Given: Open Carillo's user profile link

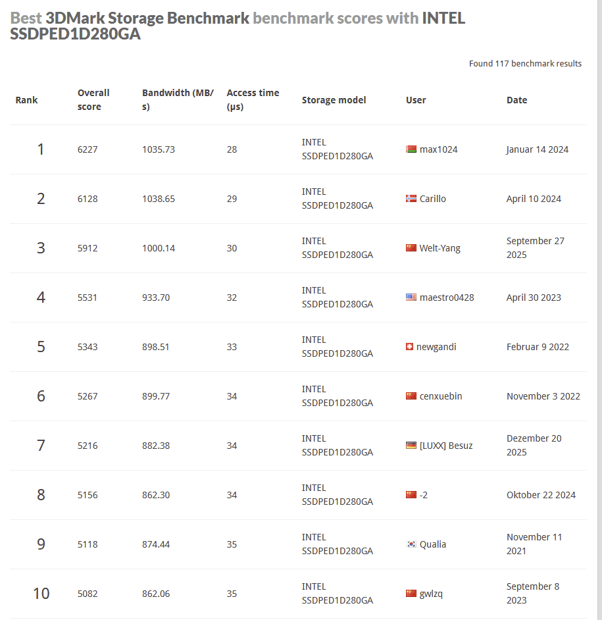Looking at the screenshot, I should pos(432,199).
